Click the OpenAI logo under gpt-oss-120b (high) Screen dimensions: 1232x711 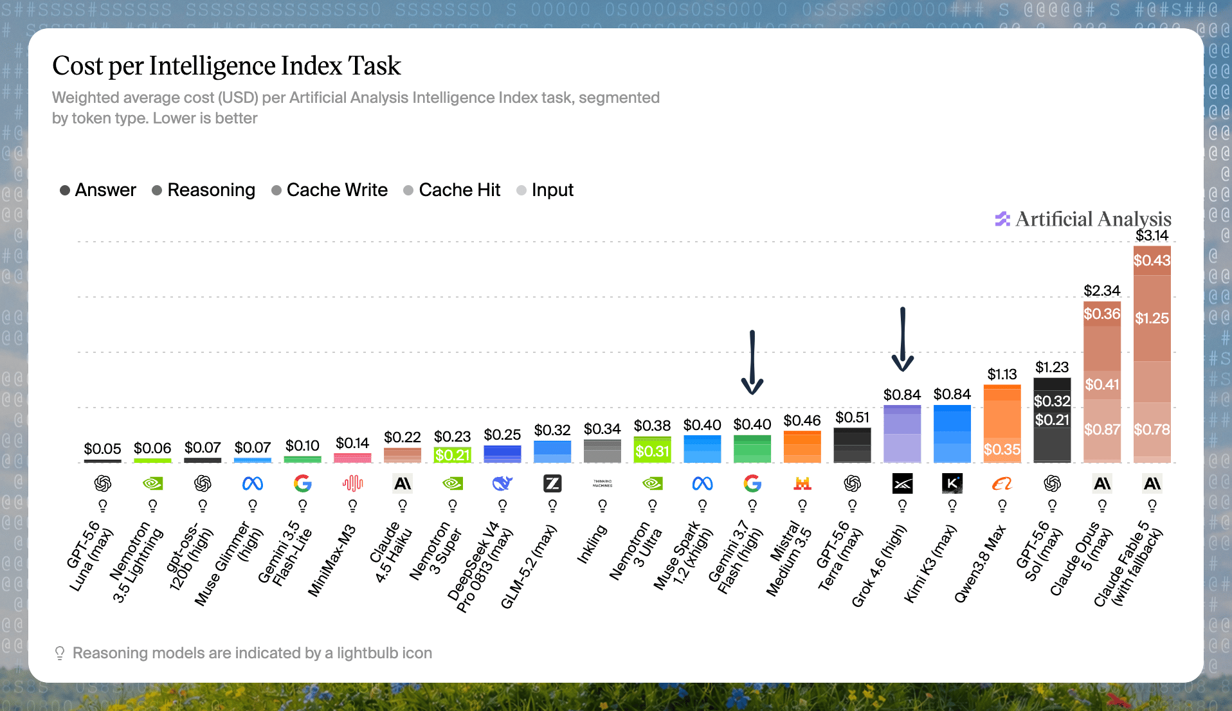coord(203,483)
